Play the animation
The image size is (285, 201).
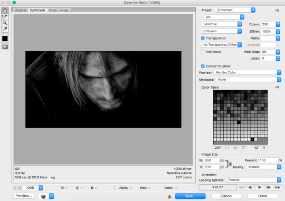click(x=260, y=187)
